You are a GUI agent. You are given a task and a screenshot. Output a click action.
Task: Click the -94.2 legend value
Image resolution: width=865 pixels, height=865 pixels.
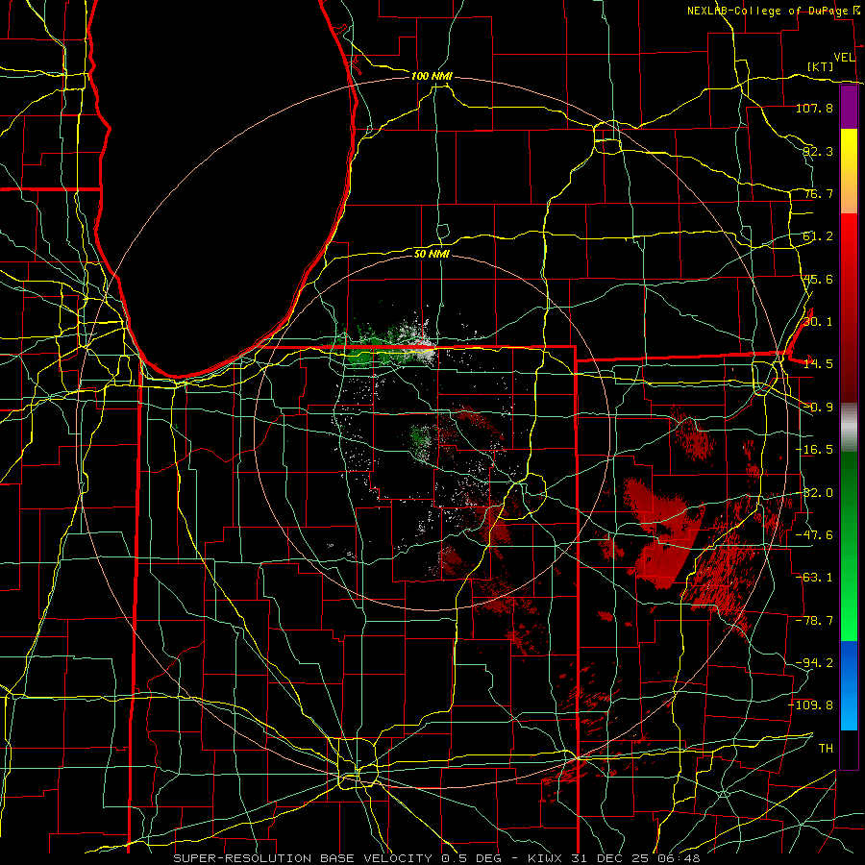814,663
